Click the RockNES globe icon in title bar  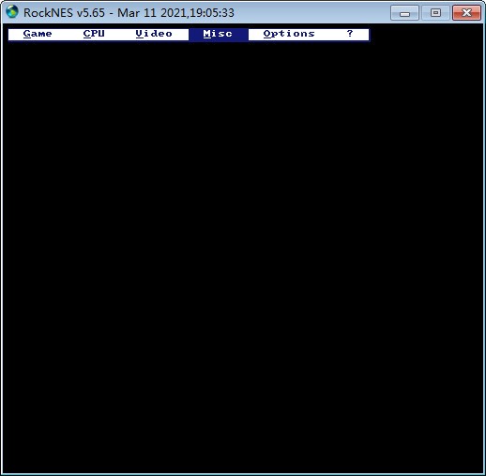click(12, 12)
